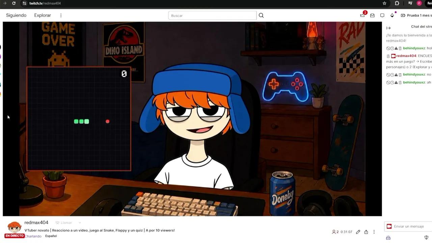Click the Español language tag
Screen dimensions: 432x243
pos(51,236)
